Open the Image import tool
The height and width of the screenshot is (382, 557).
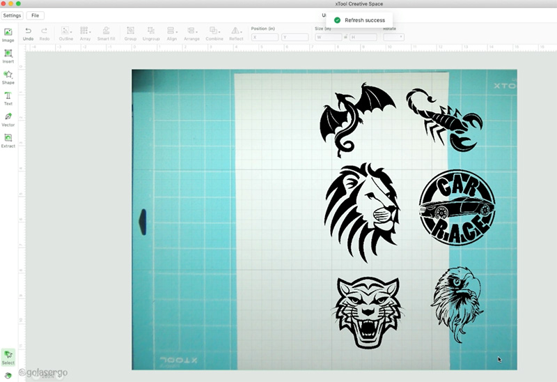(x=8, y=35)
